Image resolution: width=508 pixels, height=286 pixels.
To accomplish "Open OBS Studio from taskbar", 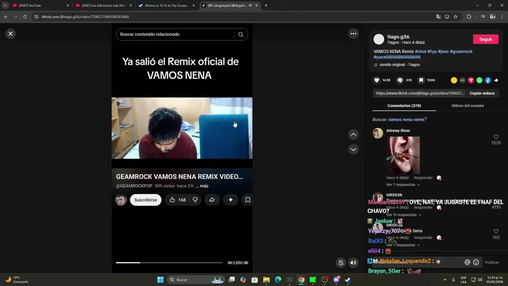I will click(325, 280).
